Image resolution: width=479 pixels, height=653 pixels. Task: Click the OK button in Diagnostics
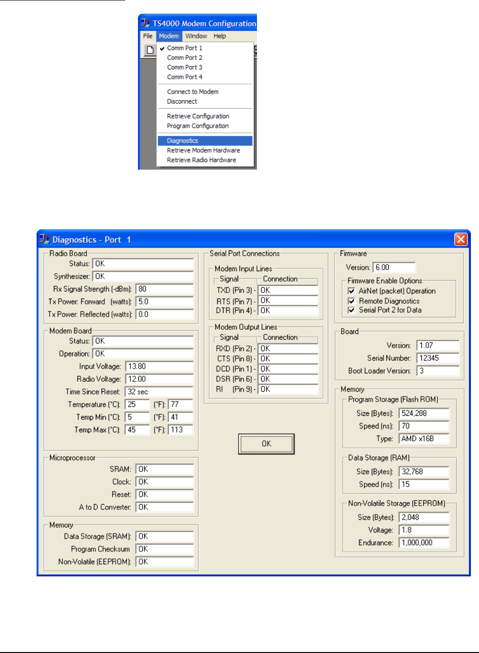point(266,444)
